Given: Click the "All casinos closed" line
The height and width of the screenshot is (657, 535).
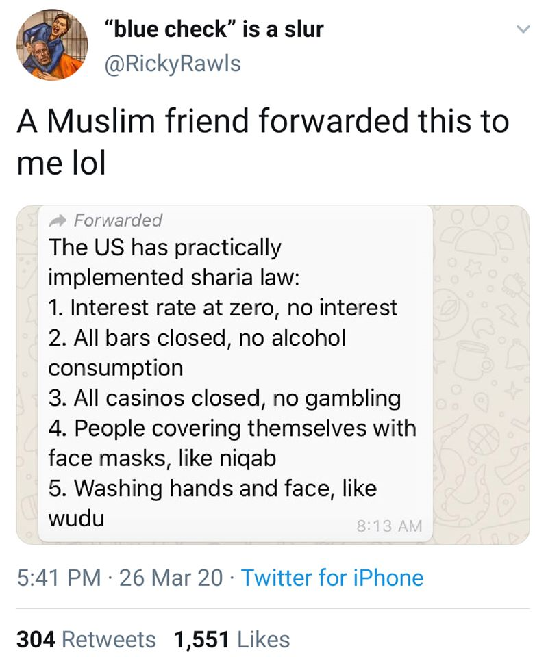Looking at the screenshot, I should pos(225,398).
